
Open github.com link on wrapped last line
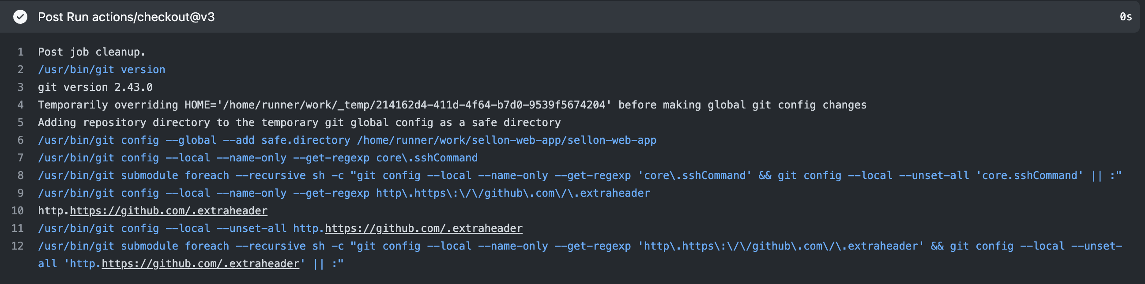(x=200, y=264)
